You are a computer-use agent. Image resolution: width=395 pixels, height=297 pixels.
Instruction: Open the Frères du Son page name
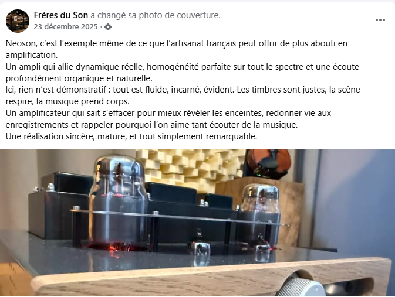[x=60, y=15]
